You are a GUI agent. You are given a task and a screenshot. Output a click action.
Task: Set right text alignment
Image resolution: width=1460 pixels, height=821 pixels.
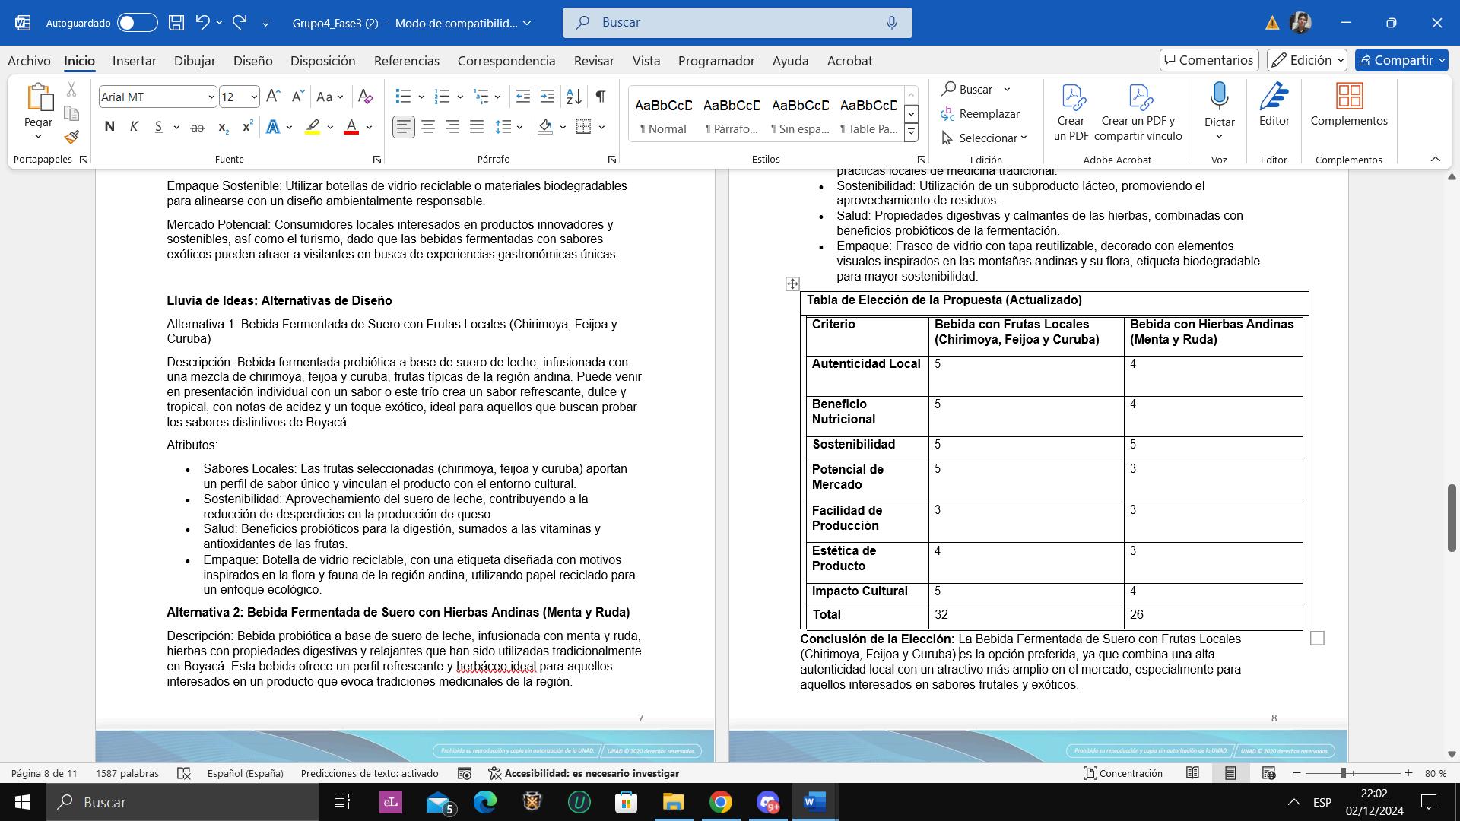[x=452, y=127]
